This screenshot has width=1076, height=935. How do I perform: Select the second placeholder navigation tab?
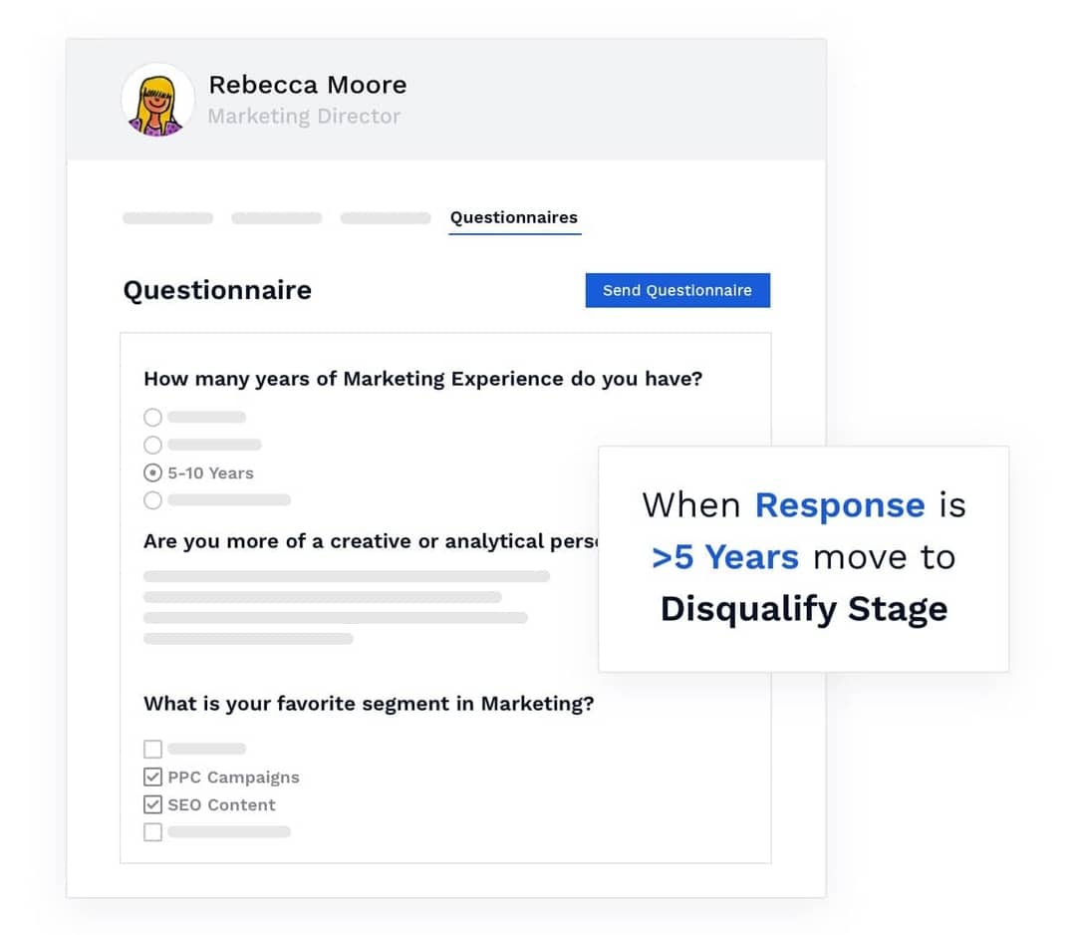(x=276, y=217)
